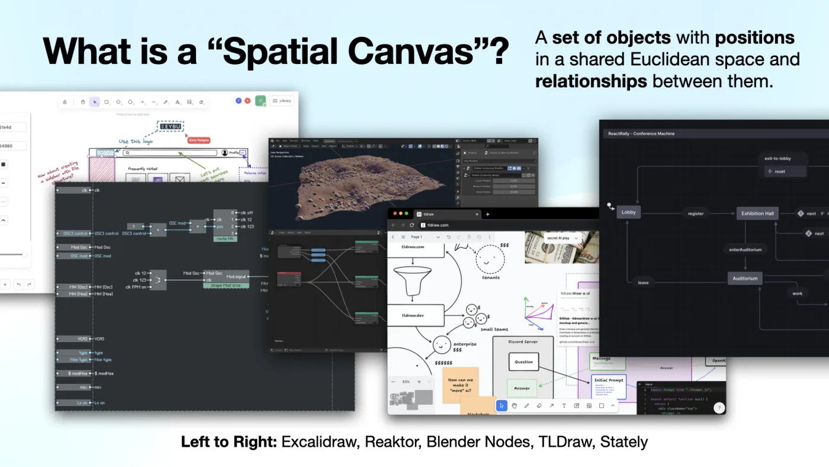The height and width of the screenshot is (467, 829).
Task: Select the eraser in TLDraw's bottom toolbar
Action: pyautogui.click(x=539, y=406)
